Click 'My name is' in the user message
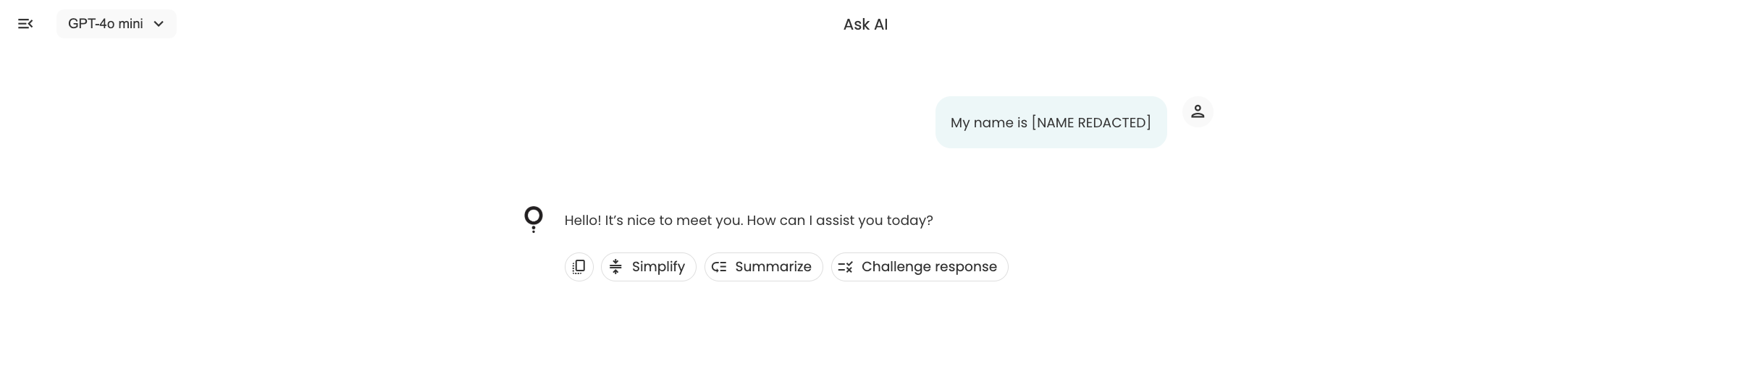The width and height of the screenshot is (1745, 374). (988, 123)
